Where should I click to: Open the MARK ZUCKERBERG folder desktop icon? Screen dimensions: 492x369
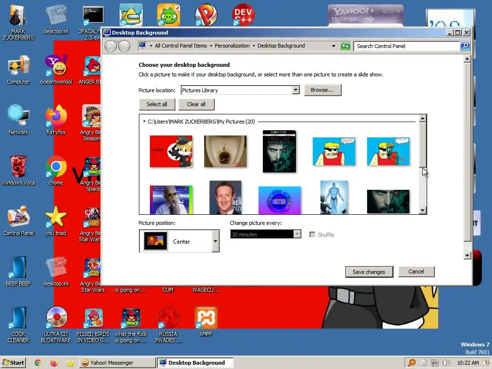(18, 22)
